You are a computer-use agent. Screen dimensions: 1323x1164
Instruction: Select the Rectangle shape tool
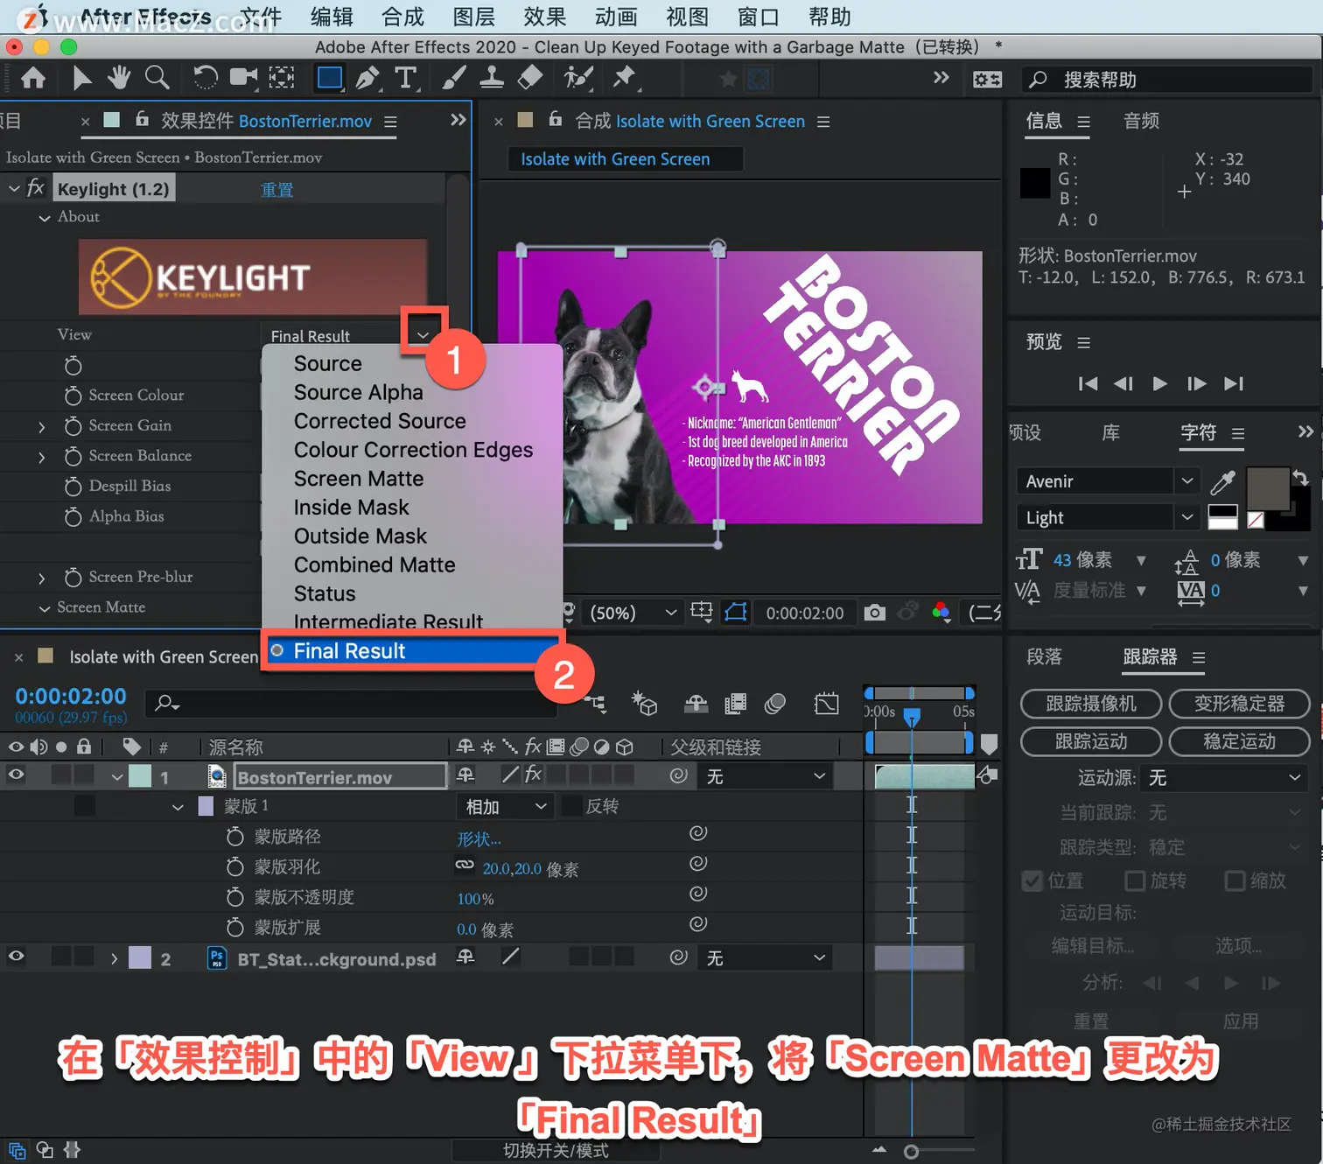pyautogui.click(x=330, y=79)
